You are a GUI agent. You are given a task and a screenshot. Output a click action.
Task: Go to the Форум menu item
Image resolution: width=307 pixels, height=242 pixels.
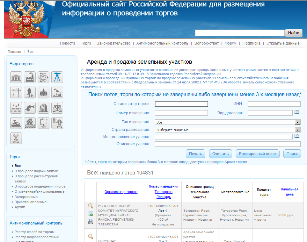(x=230, y=43)
